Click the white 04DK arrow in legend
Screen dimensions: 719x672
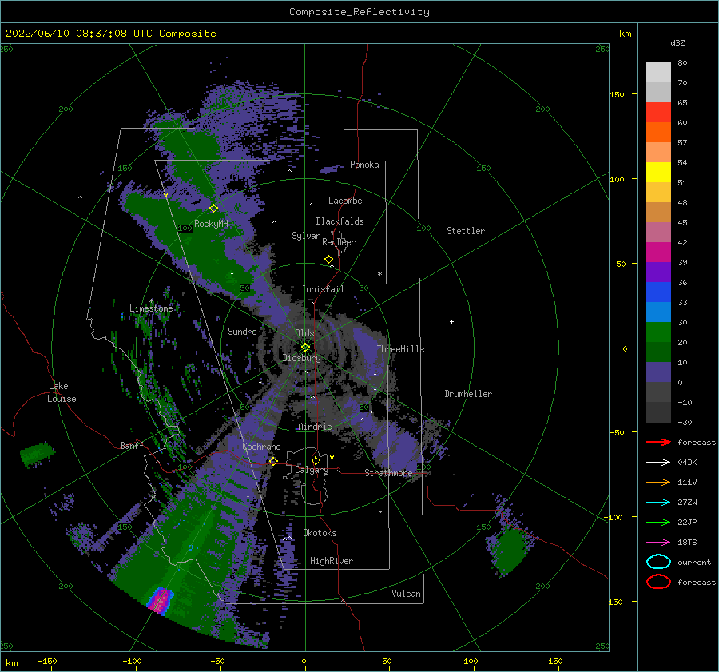(658, 462)
